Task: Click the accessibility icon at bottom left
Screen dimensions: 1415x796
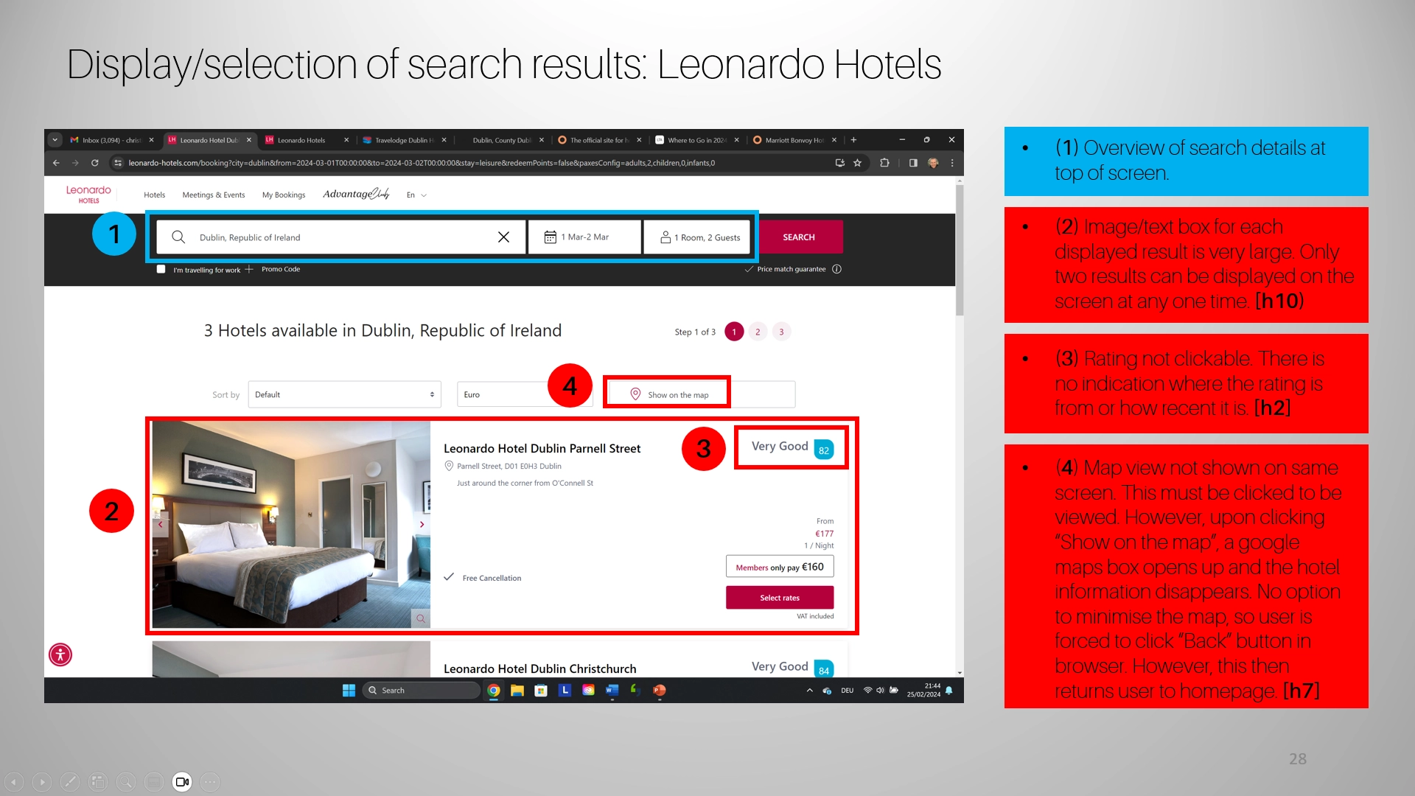Action: coord(60,654)
